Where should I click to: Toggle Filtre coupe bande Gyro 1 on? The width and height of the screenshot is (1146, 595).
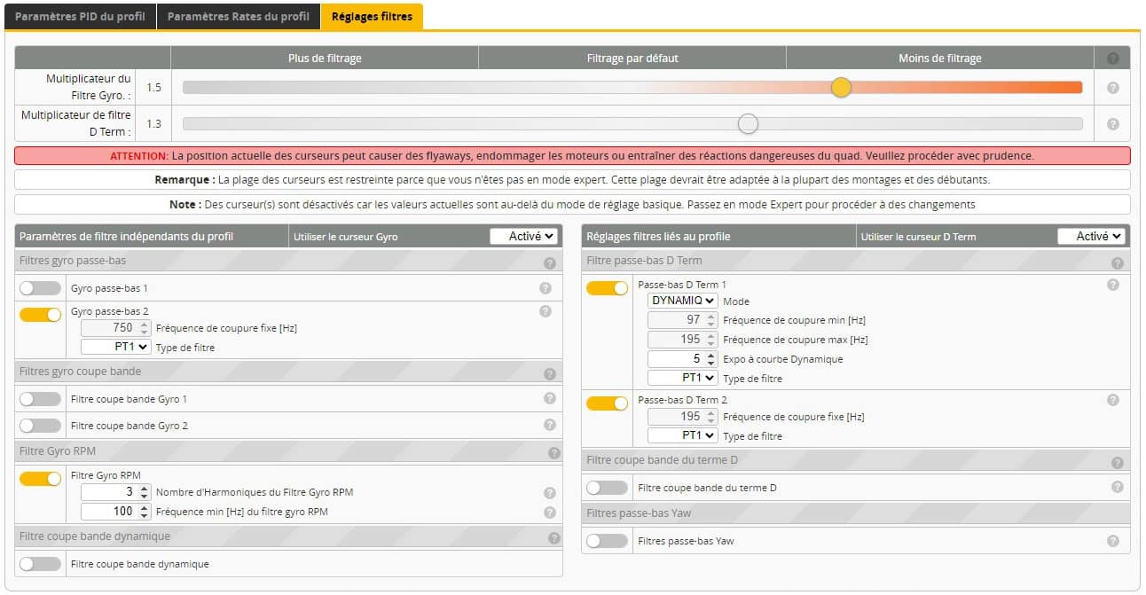pos(40,399)
